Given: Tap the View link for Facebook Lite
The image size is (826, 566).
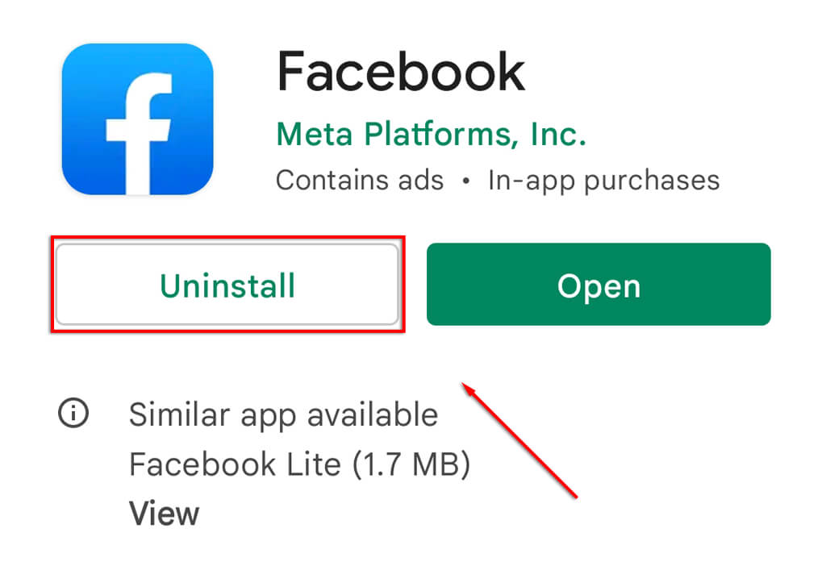Looking at the screenshot, I should [x=164, y=514].
